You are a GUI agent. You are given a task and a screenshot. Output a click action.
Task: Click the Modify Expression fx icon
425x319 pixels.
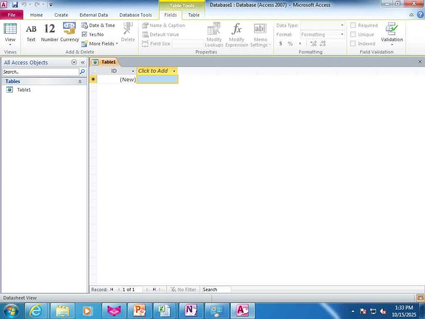(x=237, y=29)
